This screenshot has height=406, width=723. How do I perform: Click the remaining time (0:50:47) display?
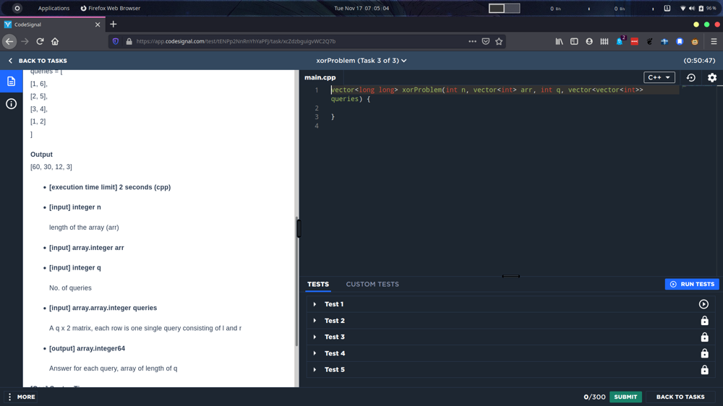click(699, 61)
